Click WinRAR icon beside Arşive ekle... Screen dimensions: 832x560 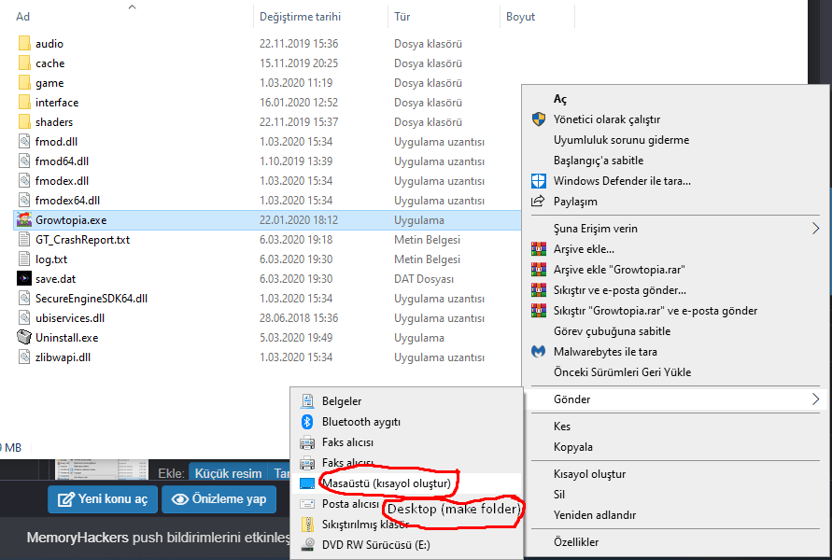(539, 248)
